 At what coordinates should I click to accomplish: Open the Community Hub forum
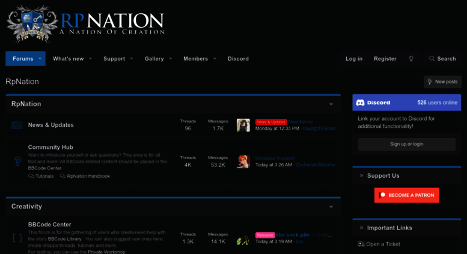(x=50, y=147)
